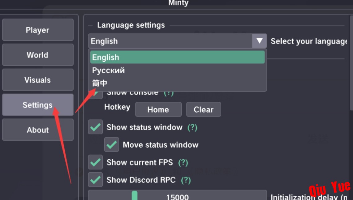Choose Русский from the language list
The image size is (353, 200).
click(109, 70)
